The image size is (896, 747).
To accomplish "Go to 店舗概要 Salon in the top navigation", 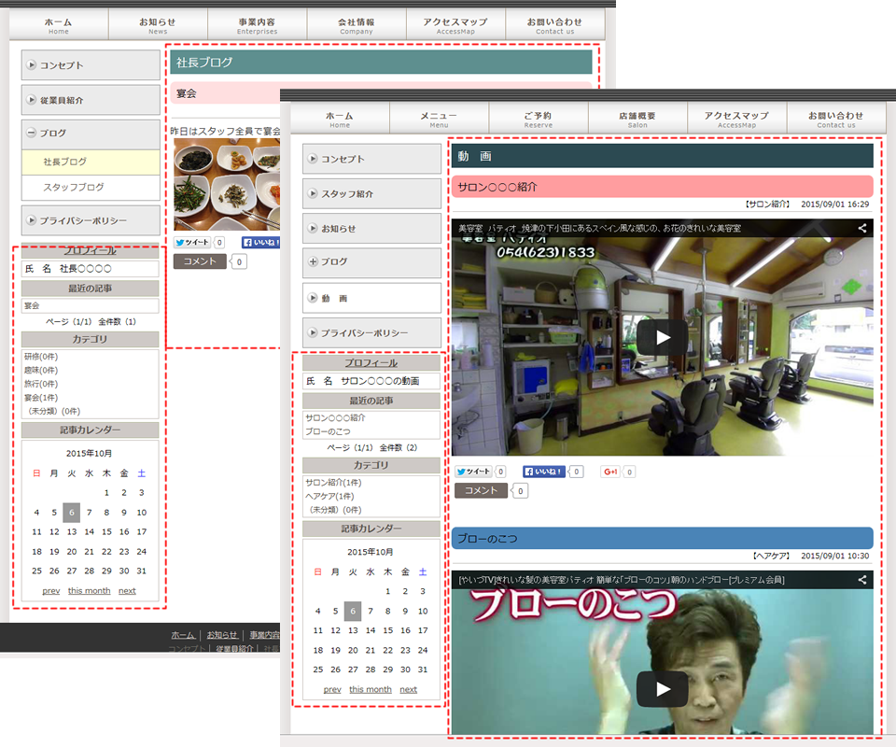I will (x=637, y=119).
